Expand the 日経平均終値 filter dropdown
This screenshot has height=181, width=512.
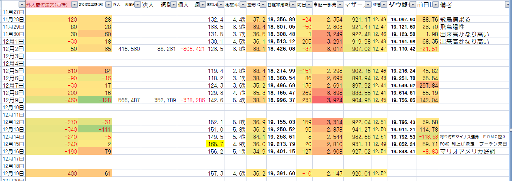click(x=292, y=5)
